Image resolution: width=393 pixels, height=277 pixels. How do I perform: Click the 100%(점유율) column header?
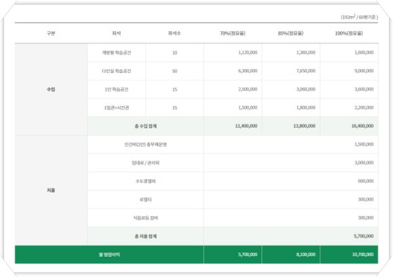click(349, 33)
